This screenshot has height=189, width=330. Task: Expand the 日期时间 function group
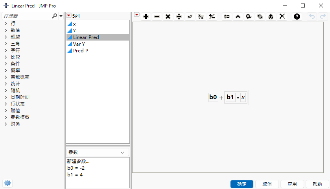click(6, 97)
